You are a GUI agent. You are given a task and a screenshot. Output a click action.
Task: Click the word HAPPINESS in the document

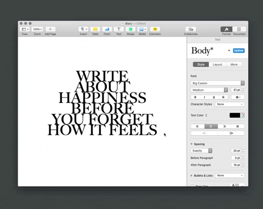click(x=102, y=97)
